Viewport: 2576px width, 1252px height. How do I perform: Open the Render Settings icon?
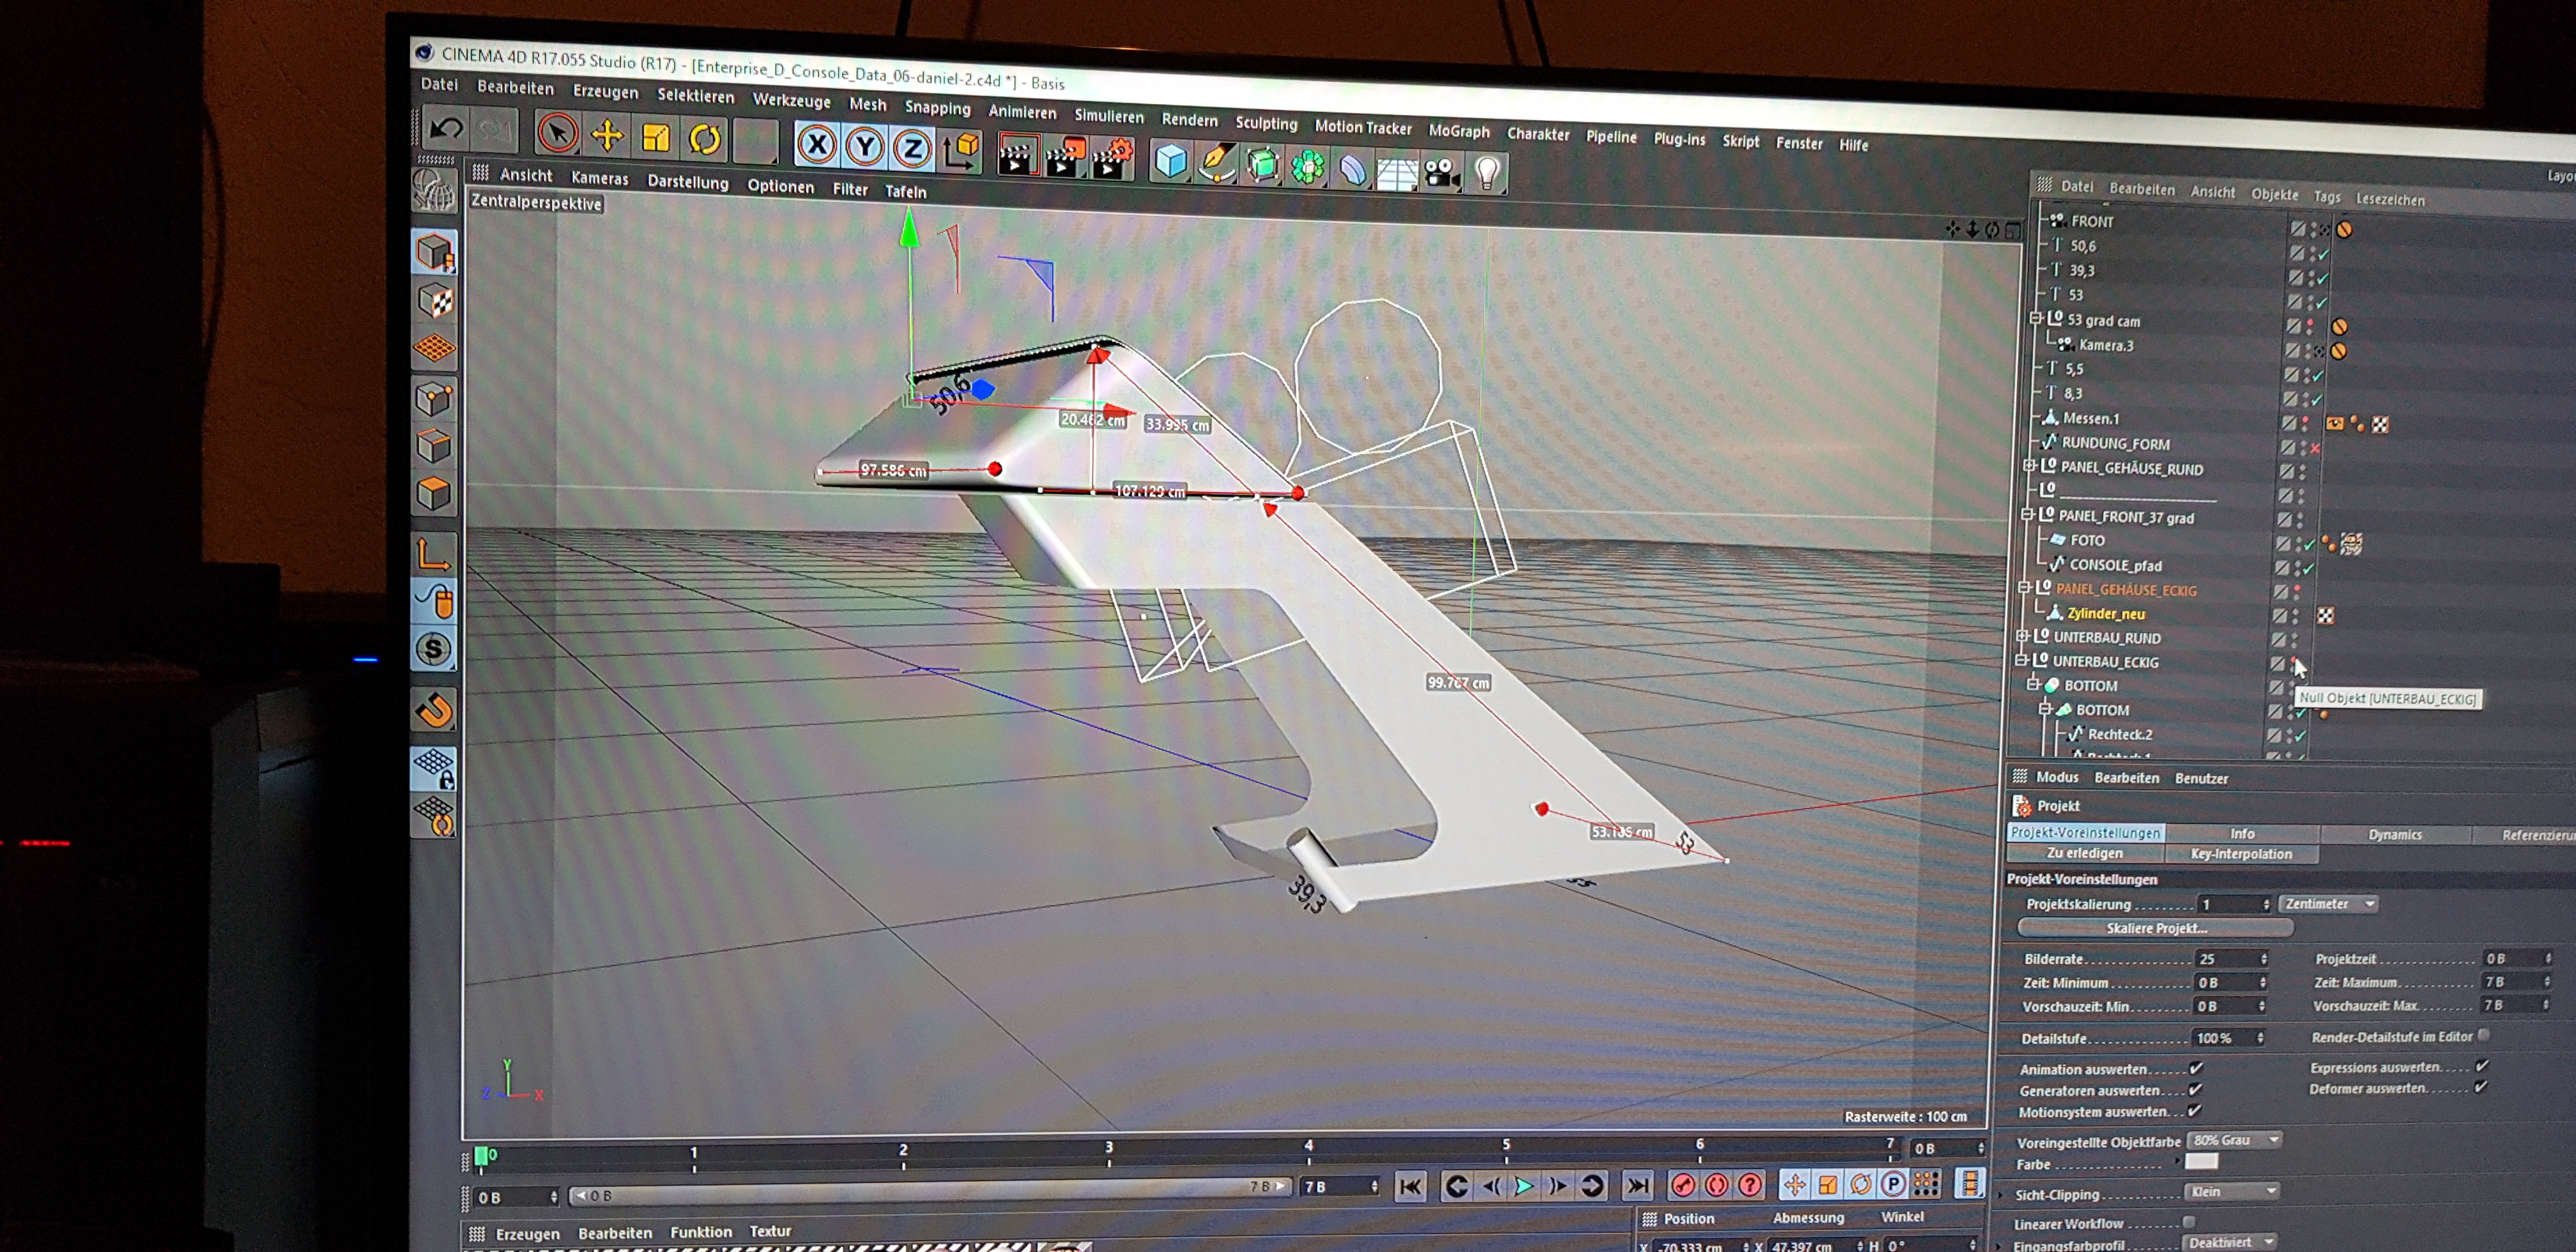1112,159
